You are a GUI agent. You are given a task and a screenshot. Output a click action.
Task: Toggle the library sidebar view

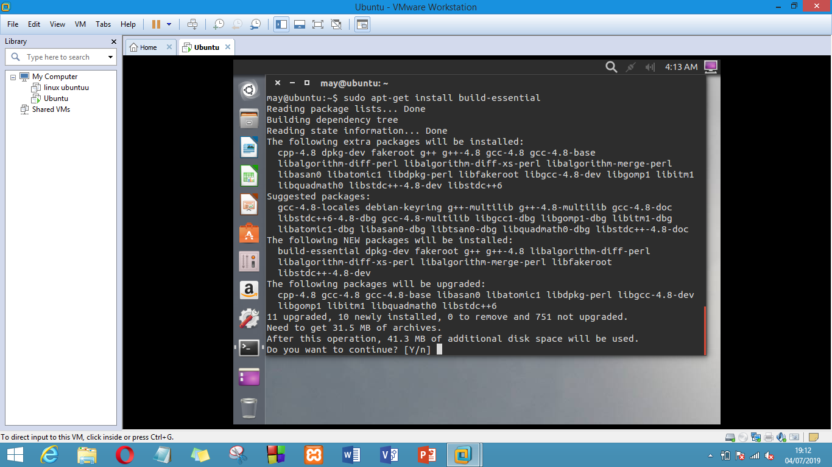[x=281, y=24]
